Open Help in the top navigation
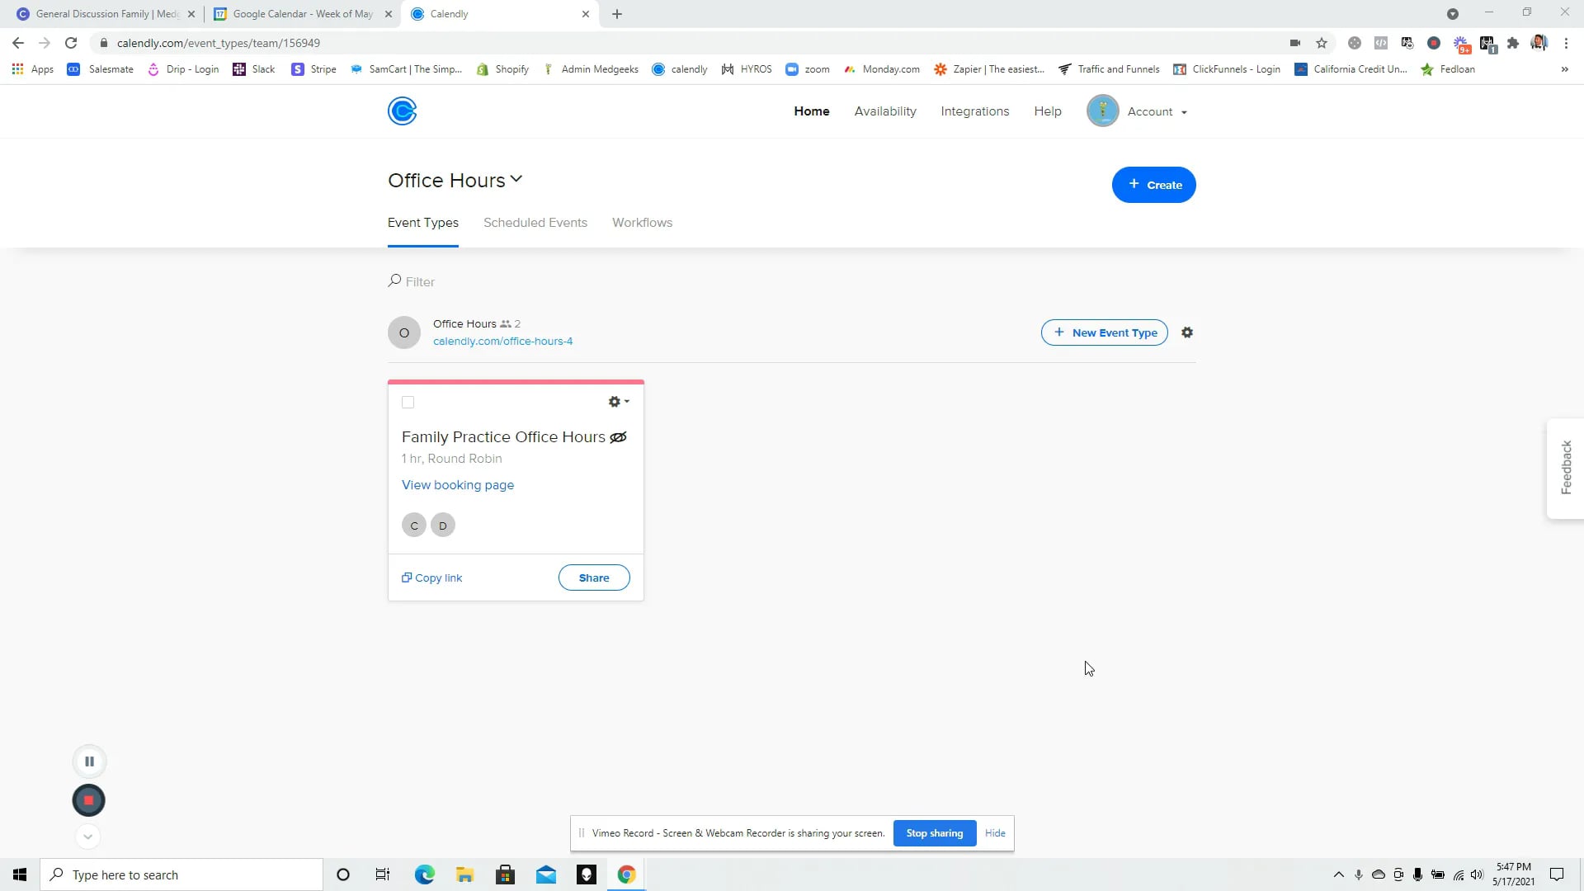The height and width of the screenshot is (891, 1584). [1048, 111]
